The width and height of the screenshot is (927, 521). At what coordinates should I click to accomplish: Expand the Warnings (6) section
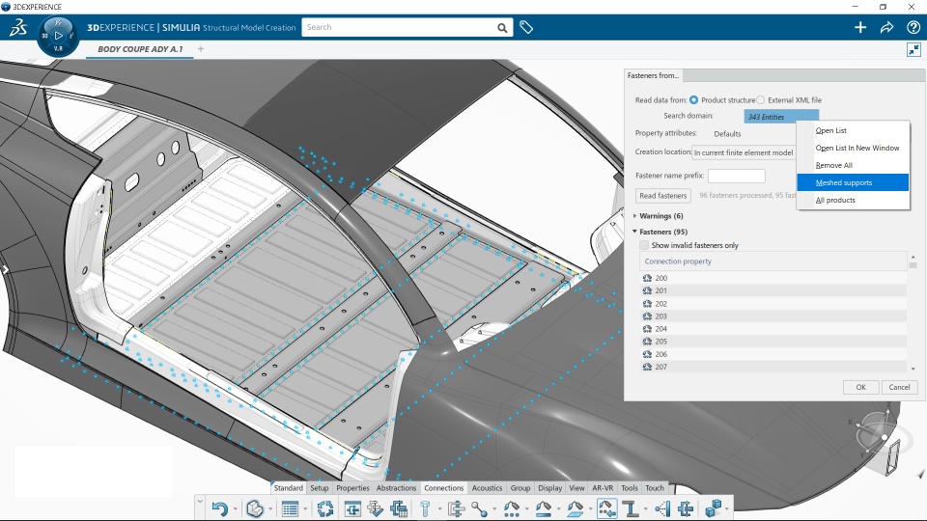[x=635, y=215]
